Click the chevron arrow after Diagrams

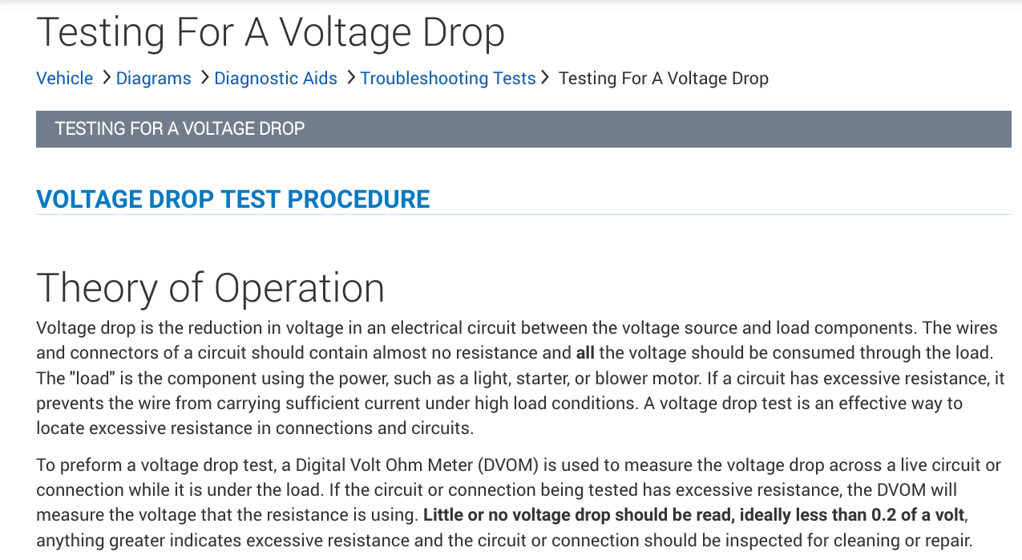[204, 78]
